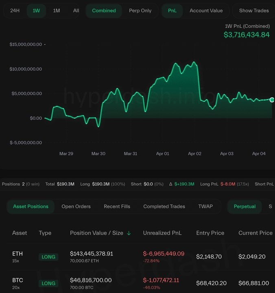This screenshot has height=293, width=275.
Task: Switch to Perp Only view
Action: pos(140,11)
